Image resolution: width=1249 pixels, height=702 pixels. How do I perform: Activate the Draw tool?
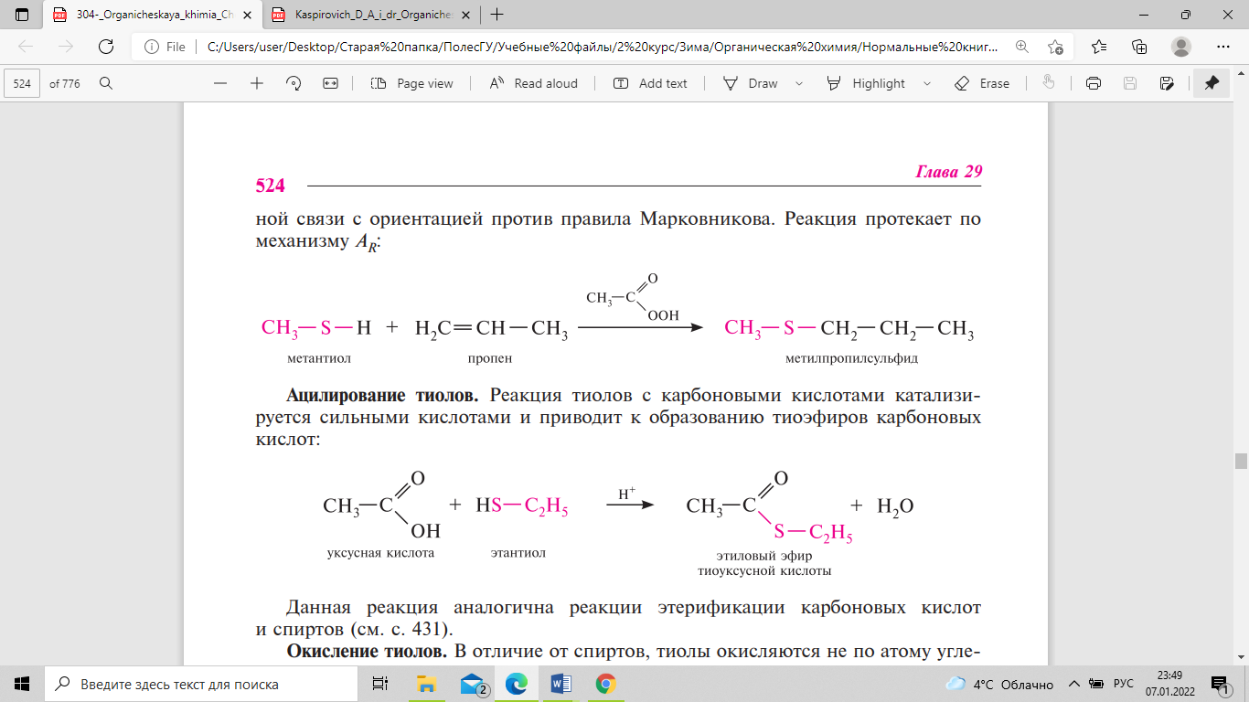click(x=751, y=83)
